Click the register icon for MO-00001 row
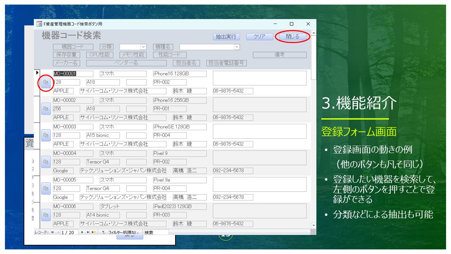The width and height of the screenshot is (451, 254). 46,82
